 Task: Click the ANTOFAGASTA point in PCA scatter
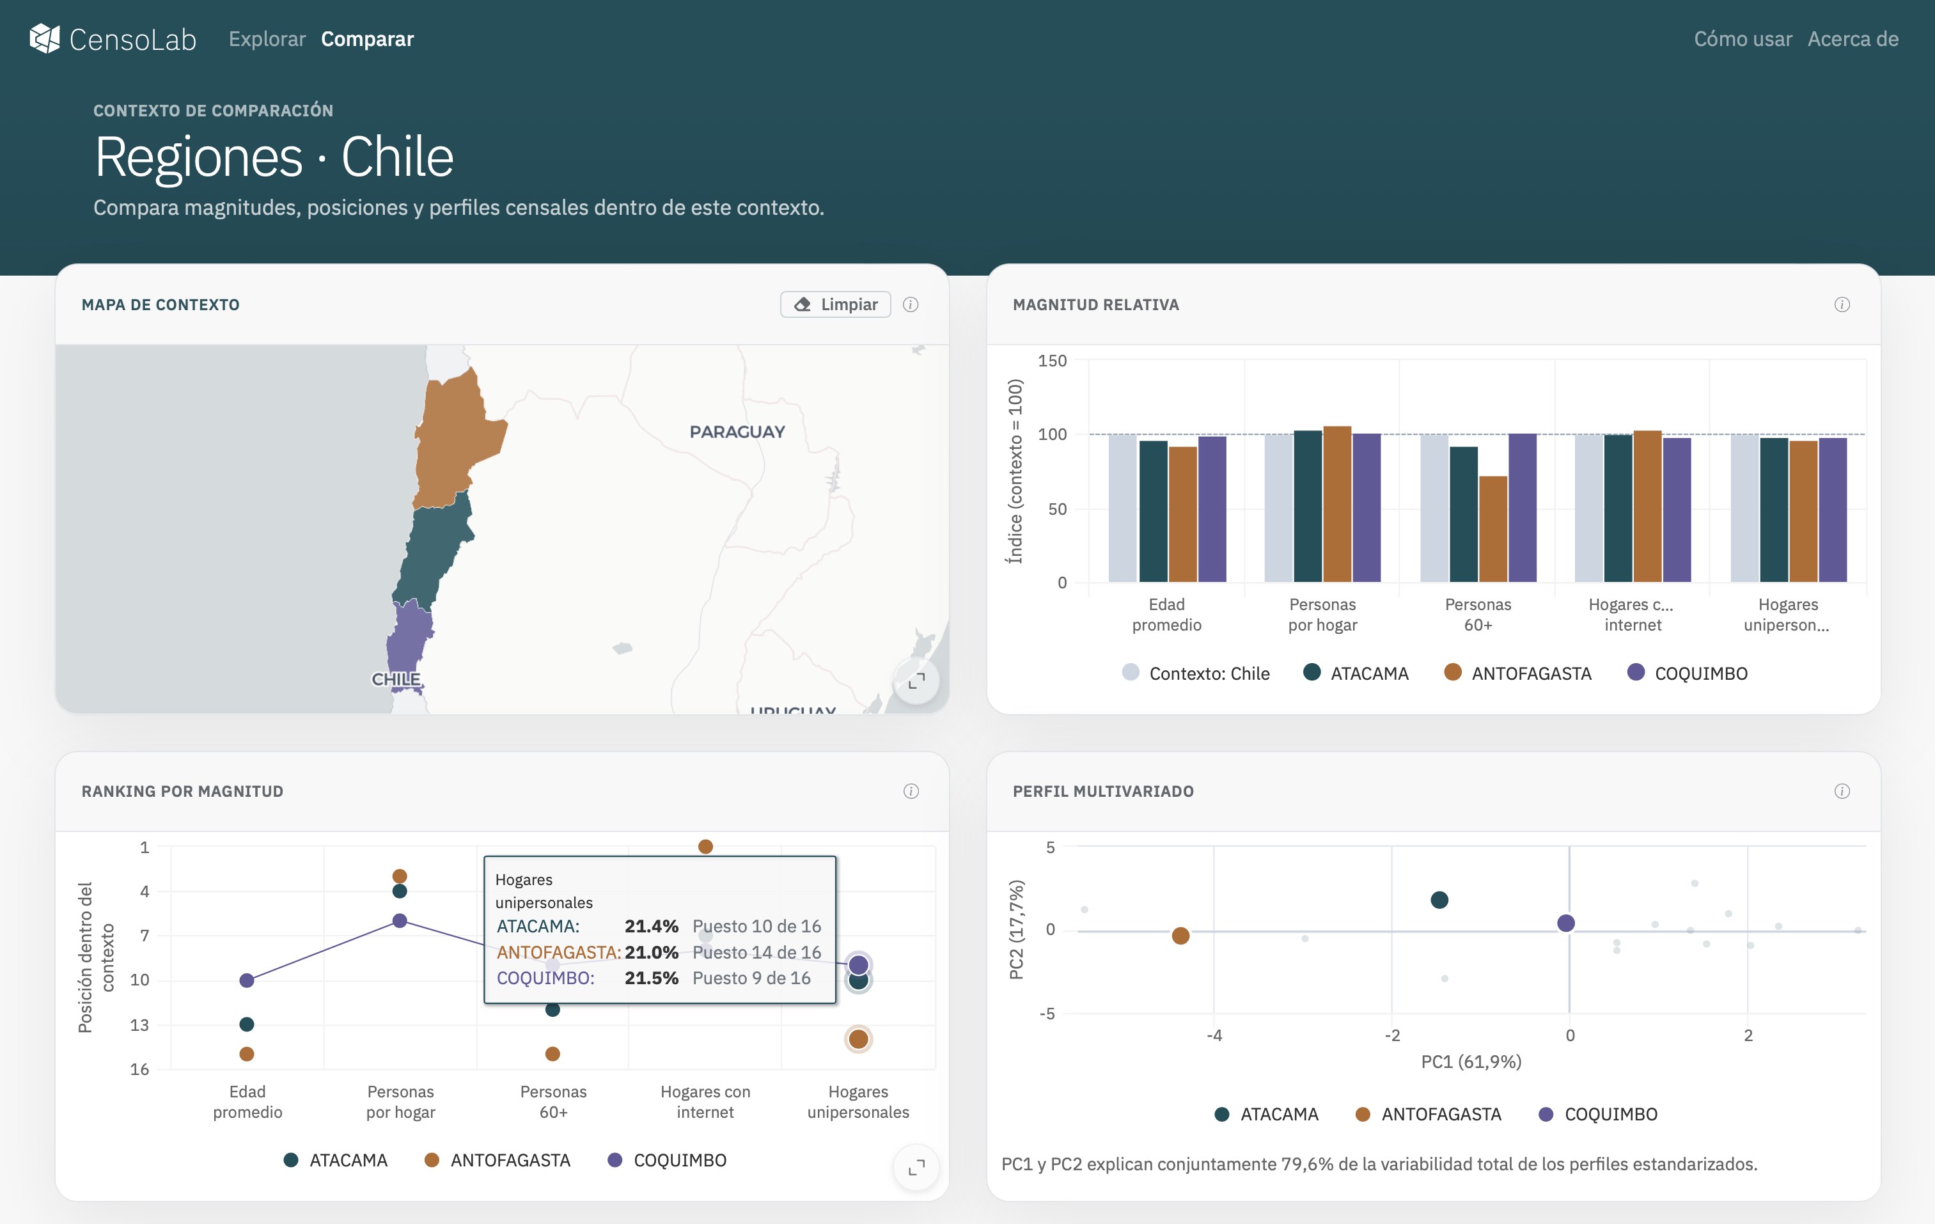(1180, 936)
